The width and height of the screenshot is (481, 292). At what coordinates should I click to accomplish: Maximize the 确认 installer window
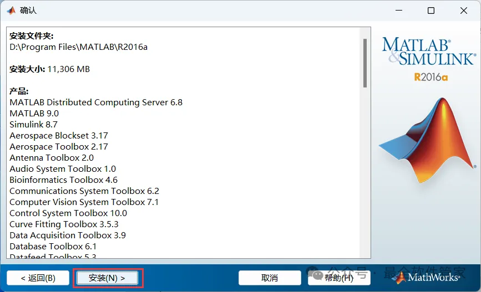pos(431,11)
